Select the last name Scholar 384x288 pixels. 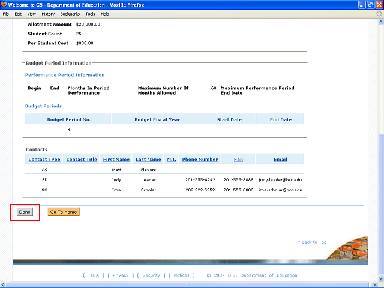pos(148,190)
